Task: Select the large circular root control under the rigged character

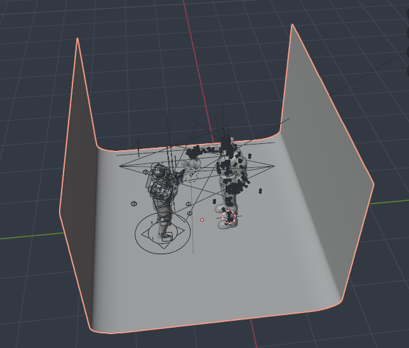Action: coord(163,233)
